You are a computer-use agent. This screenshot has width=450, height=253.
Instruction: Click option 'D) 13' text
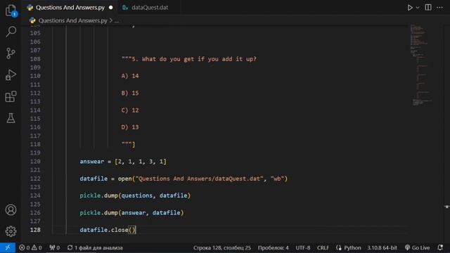[130, 127]
